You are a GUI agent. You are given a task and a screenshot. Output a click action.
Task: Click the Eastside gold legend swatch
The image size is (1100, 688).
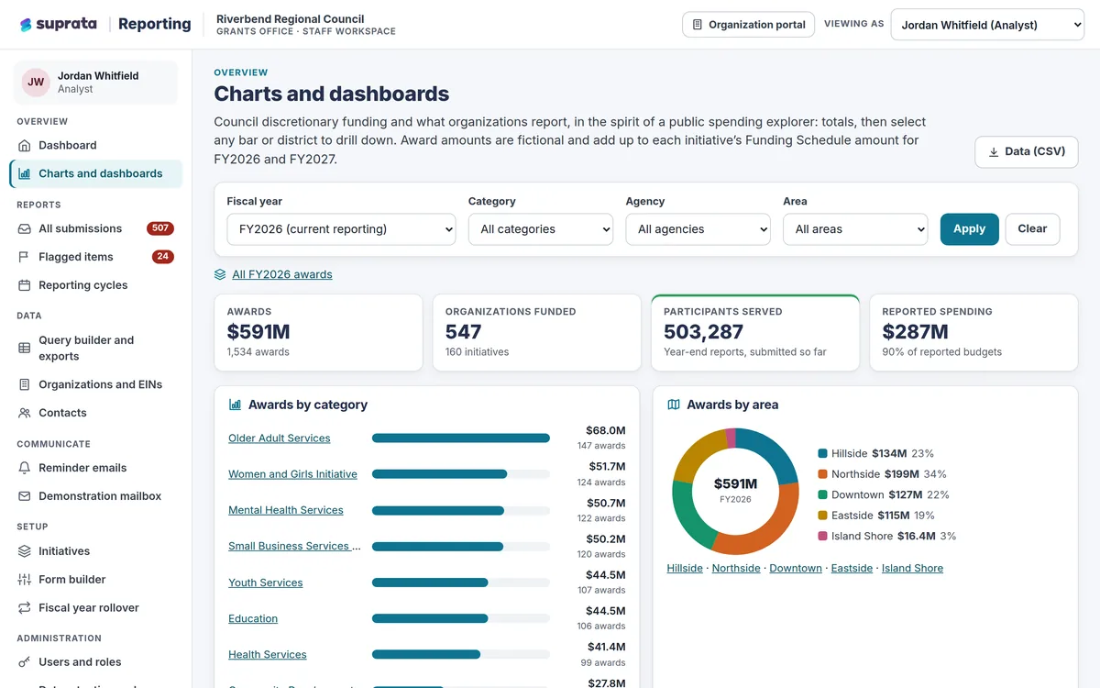823,516
